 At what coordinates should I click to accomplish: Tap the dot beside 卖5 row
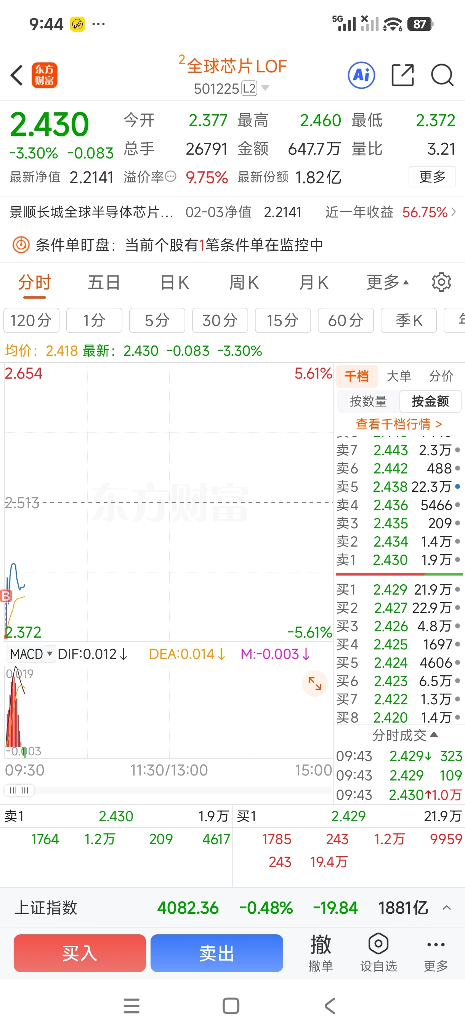tap(457, 486)
